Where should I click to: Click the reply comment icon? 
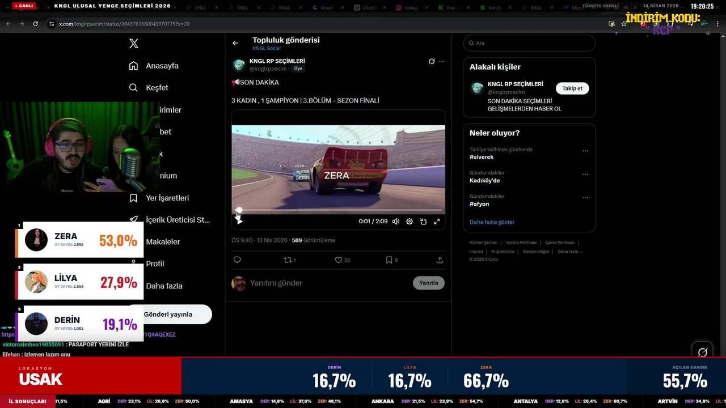tap(237, 260)
